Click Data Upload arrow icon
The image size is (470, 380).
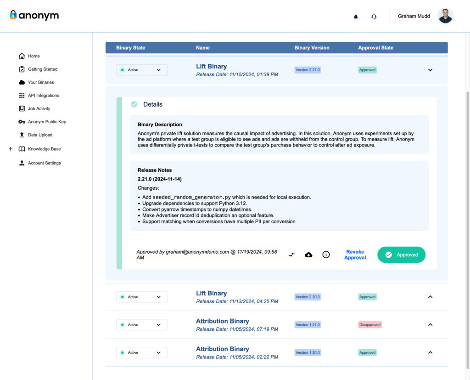click(22, 135)
